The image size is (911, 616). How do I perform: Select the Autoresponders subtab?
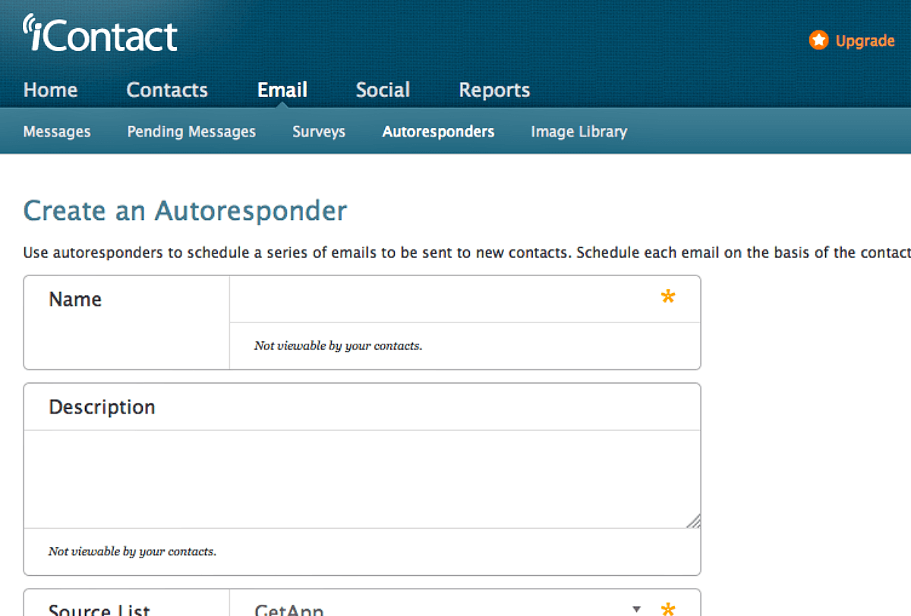pos(438,130)
